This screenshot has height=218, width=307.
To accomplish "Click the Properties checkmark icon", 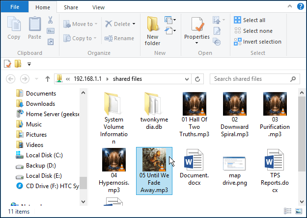I will (x=197, y=24).
